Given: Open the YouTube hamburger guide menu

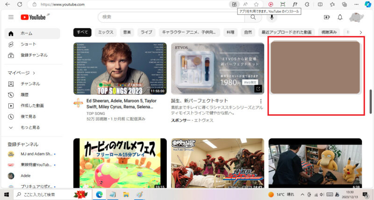Looking at the screenshot, I should click(x=11, y=17).
